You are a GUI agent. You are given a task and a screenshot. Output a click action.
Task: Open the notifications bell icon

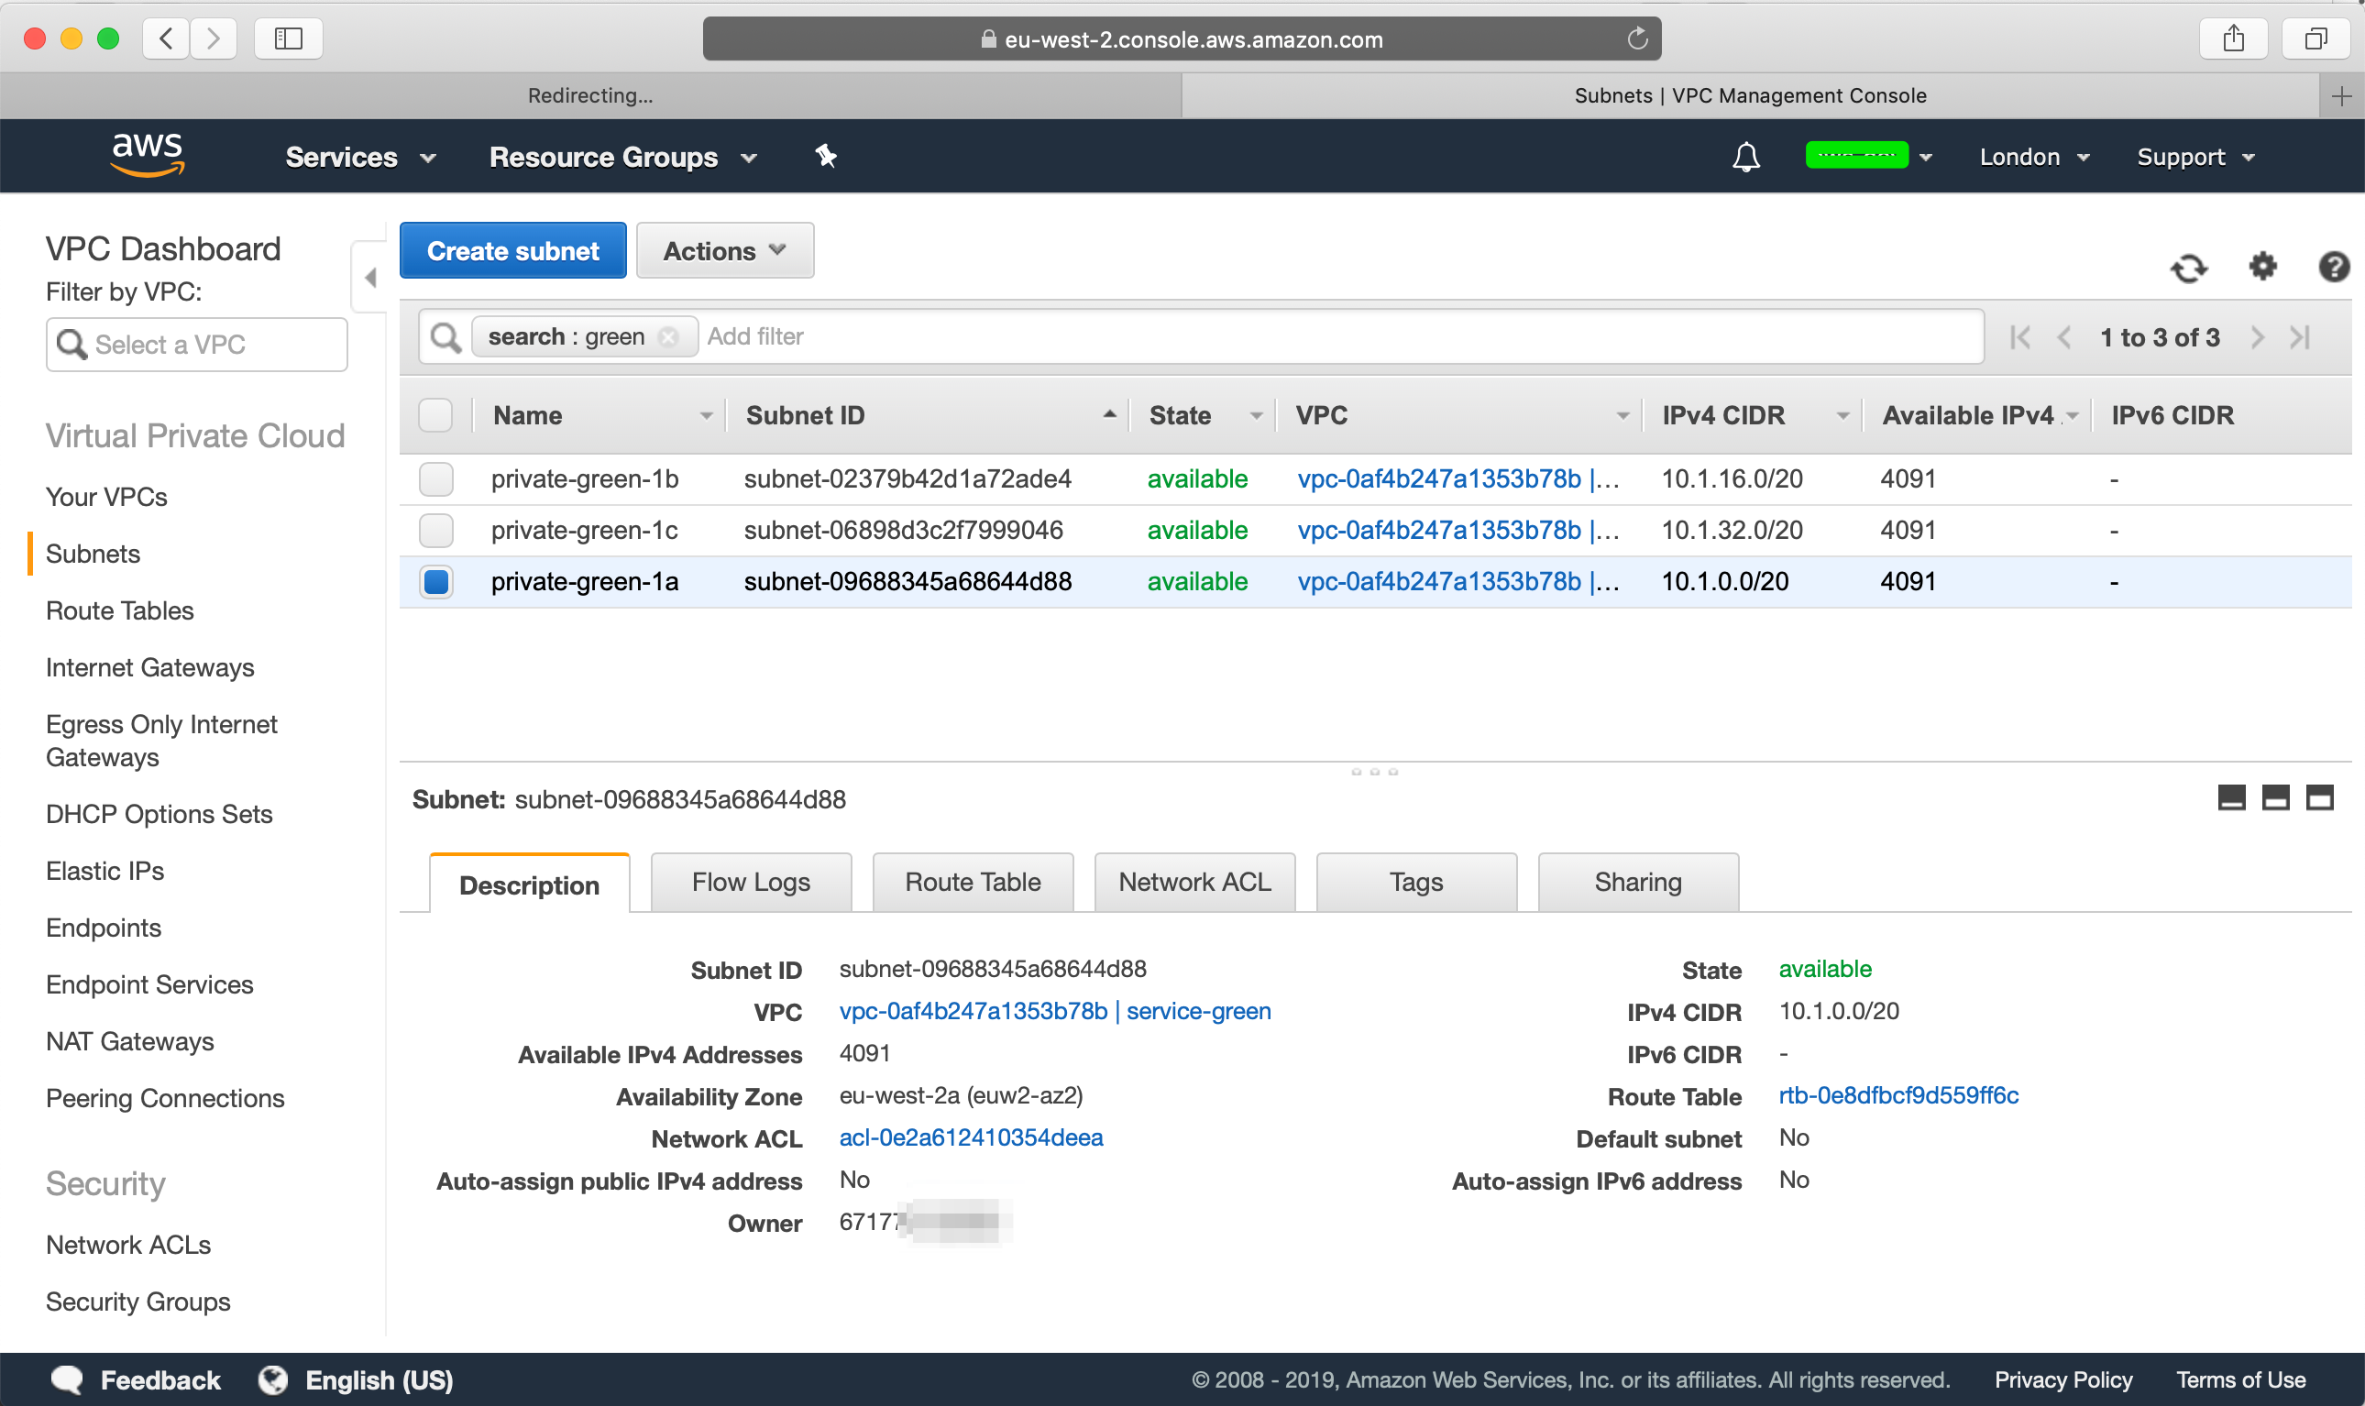coord(1745,158)
